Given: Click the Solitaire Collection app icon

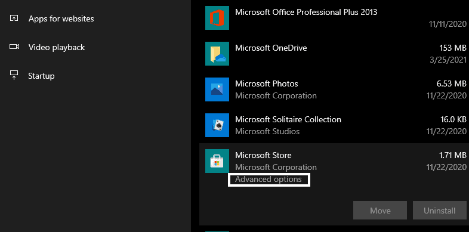Looking at the screenshot, I should tap(217, 125).
